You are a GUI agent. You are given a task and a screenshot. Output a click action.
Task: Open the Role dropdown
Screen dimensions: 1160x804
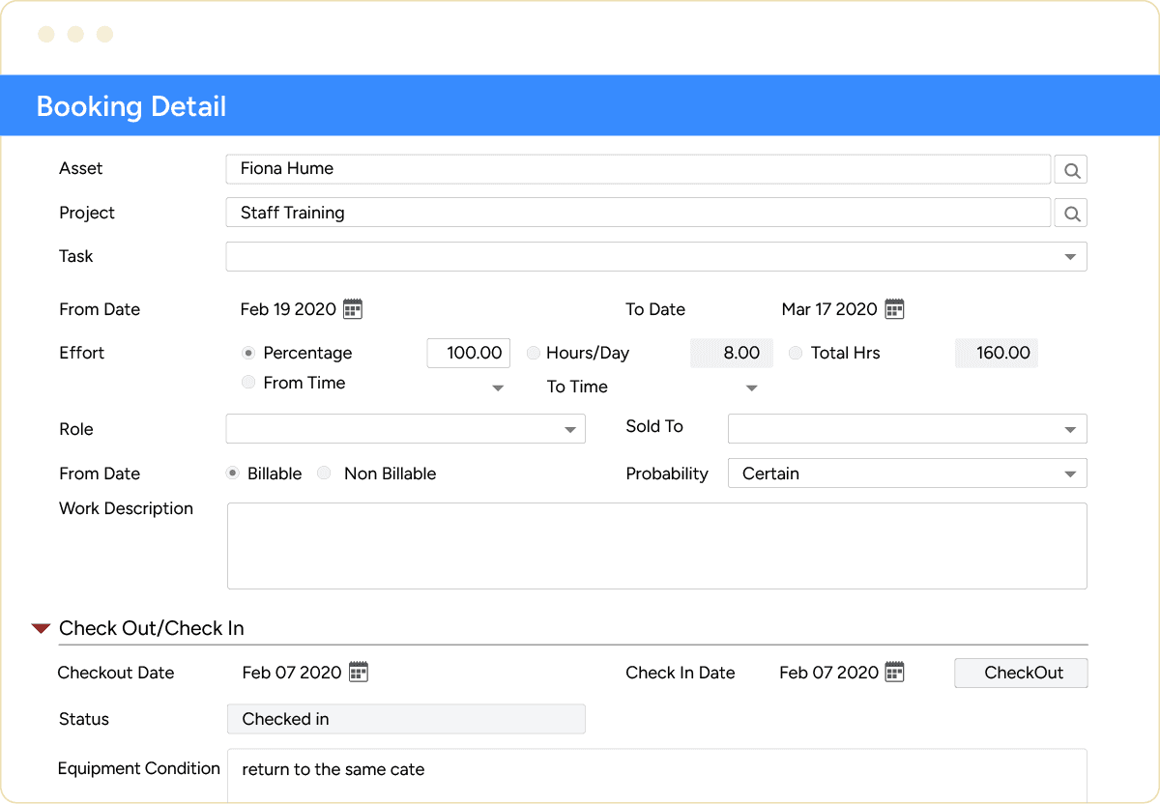pyautogui.click(x=570, y=428)
